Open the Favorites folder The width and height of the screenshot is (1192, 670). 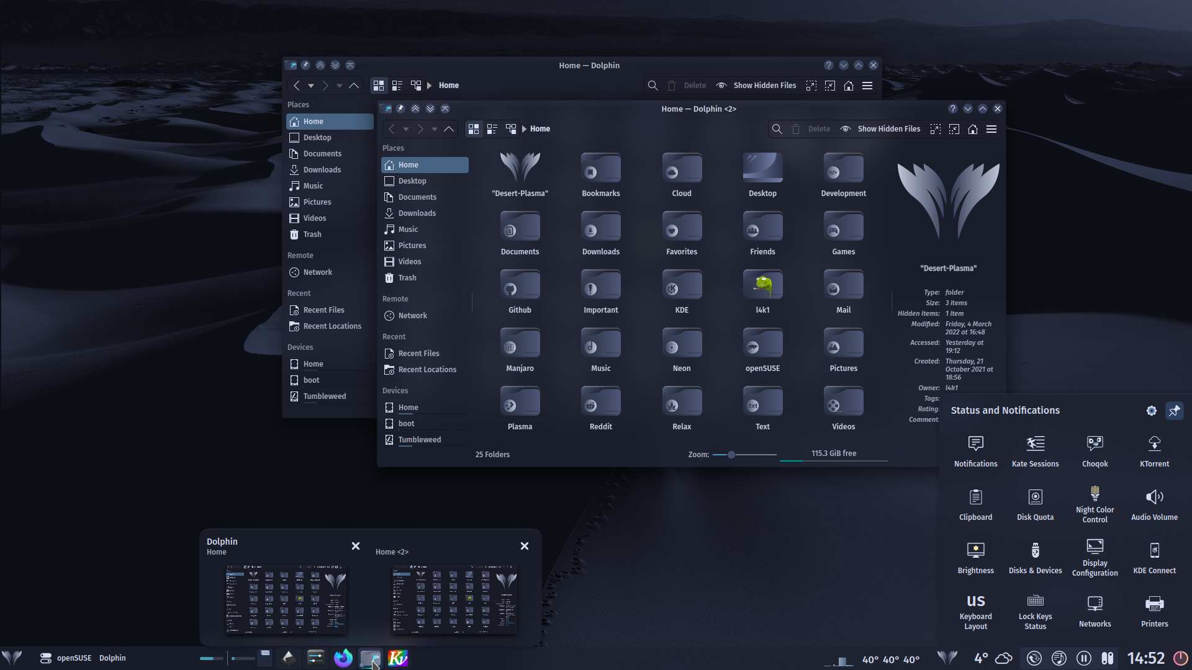tap(682, 233)
